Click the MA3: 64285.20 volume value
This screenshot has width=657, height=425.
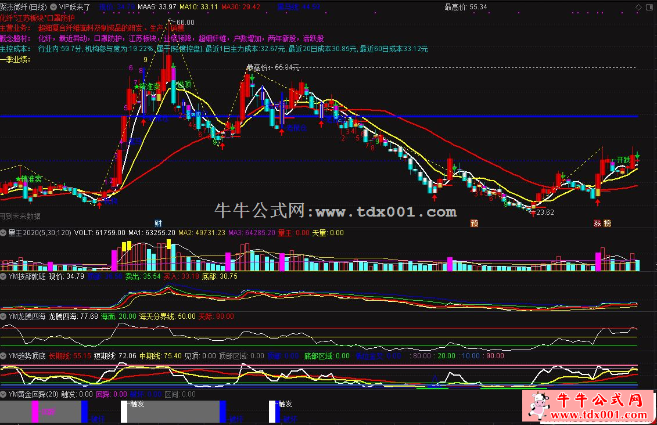pos(252,233)
